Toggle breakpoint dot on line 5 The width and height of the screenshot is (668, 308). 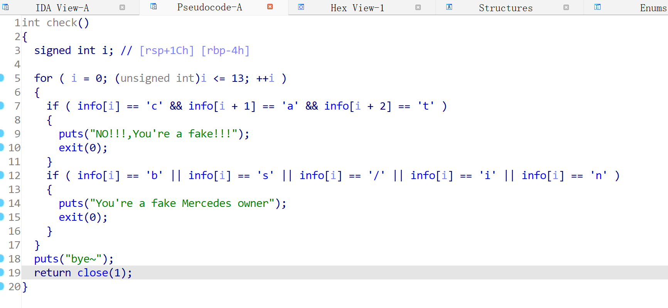coord(2,78)
